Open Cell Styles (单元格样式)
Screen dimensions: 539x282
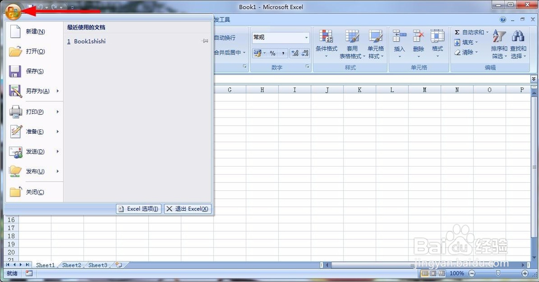[x=376, y=44]
